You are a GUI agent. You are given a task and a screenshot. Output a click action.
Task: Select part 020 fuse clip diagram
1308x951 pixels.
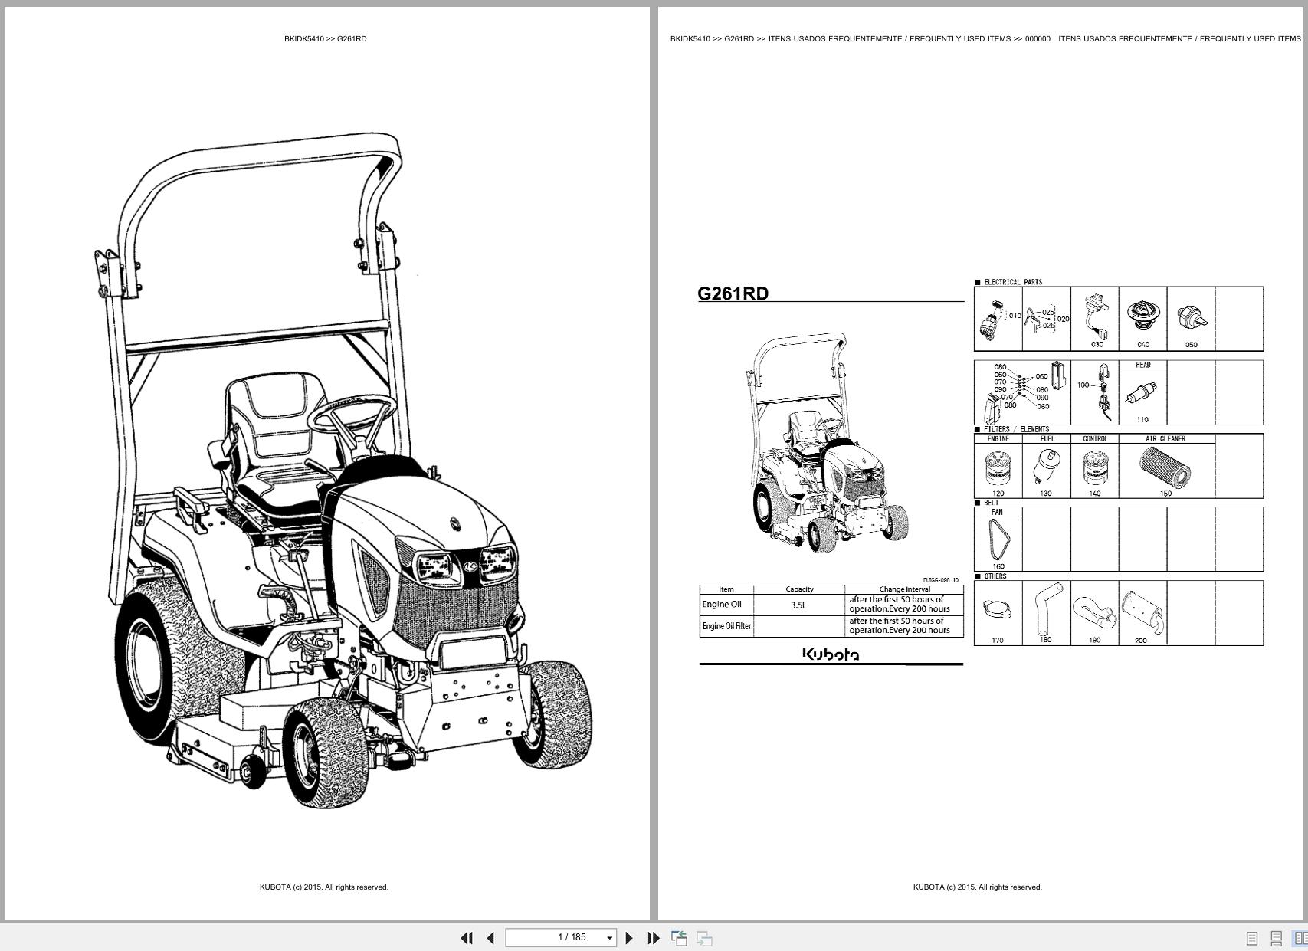(1046, 319)
